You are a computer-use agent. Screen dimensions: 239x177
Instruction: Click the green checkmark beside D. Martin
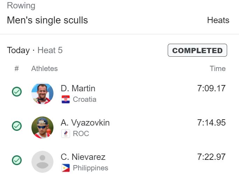(x=17, y=92)
